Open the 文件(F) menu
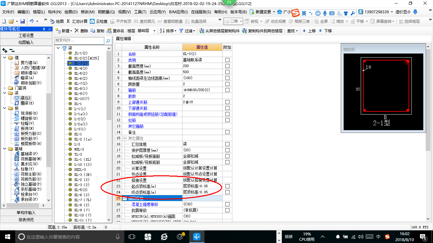Viewport: 433px width, 243px height. pyautogui.click(x=8, y=12)
